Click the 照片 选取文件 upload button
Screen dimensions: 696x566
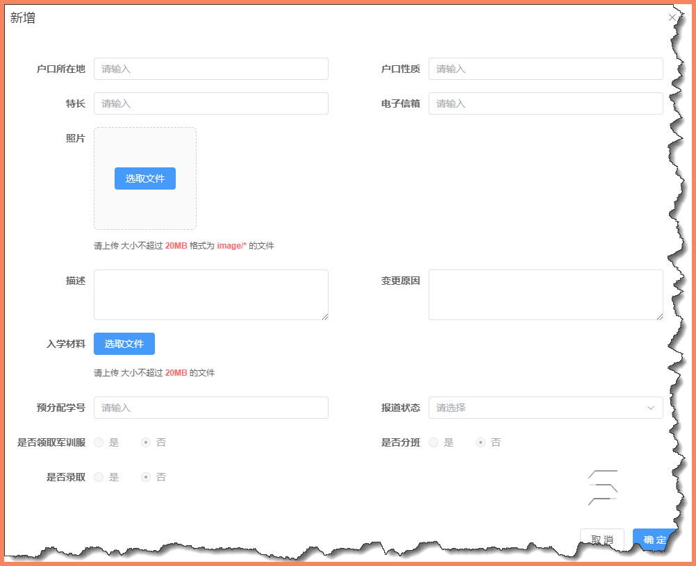tap(144, 178)
